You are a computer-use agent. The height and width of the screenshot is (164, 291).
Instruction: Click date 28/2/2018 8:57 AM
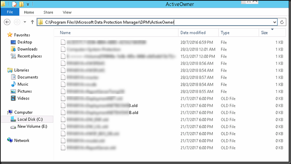click(x=197, y=78)
